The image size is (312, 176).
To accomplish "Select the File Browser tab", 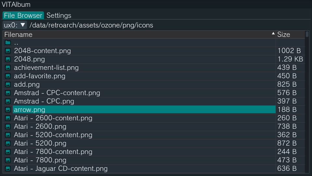I will click(23, 15).
